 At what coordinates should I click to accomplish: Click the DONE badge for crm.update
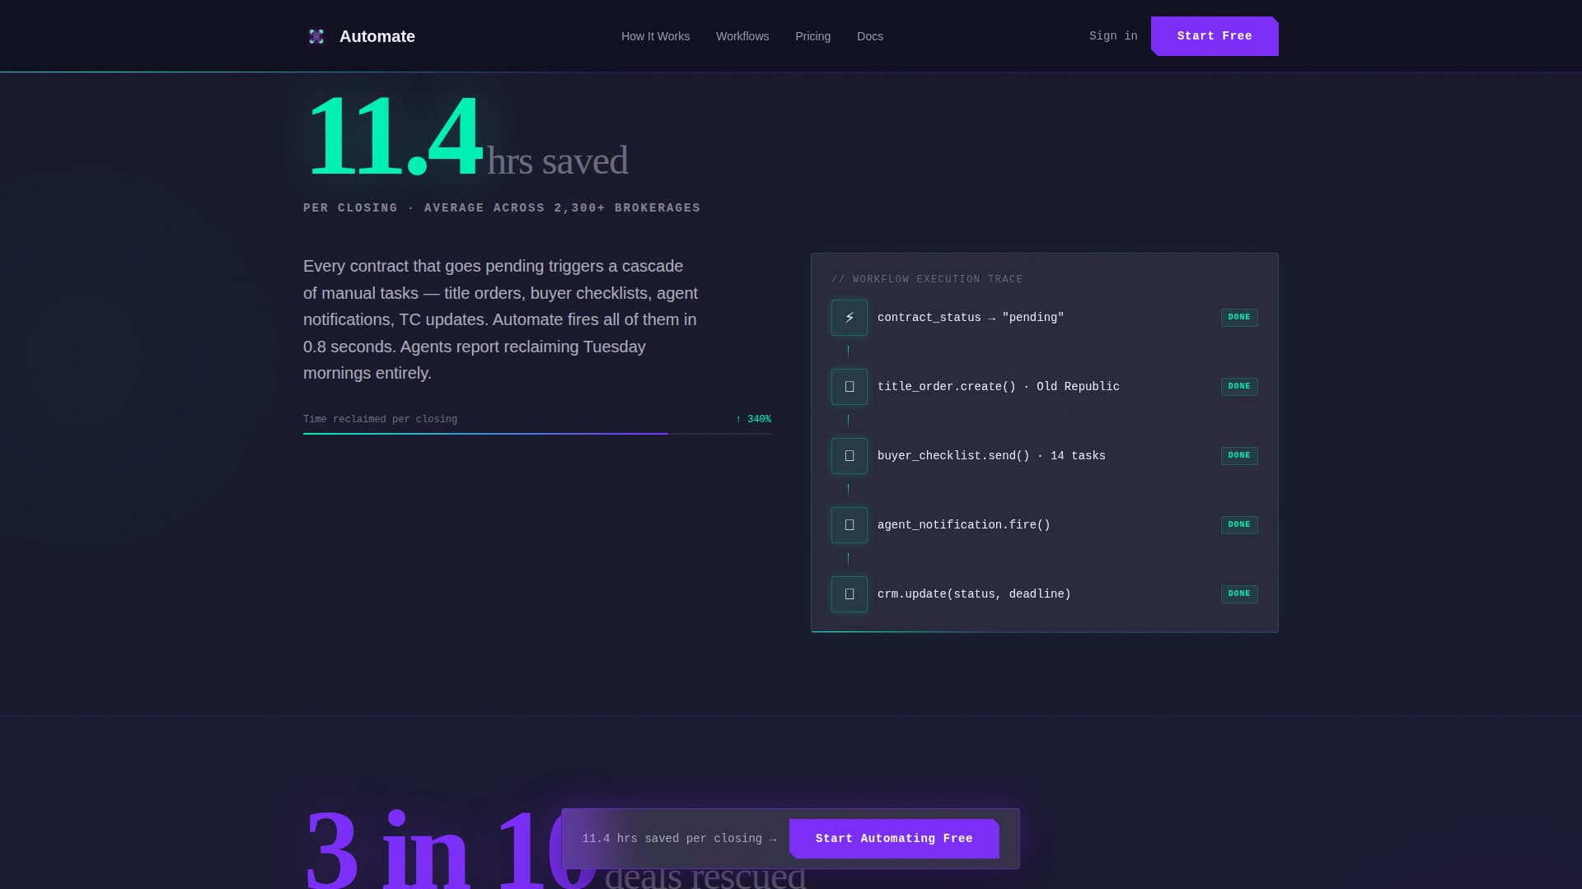1239,594
